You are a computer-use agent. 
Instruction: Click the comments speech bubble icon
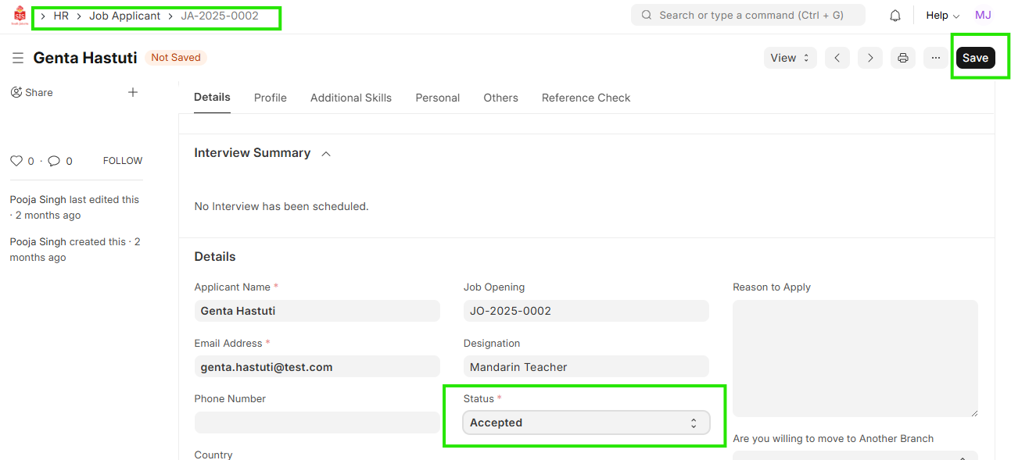click(x=54, y=161)
